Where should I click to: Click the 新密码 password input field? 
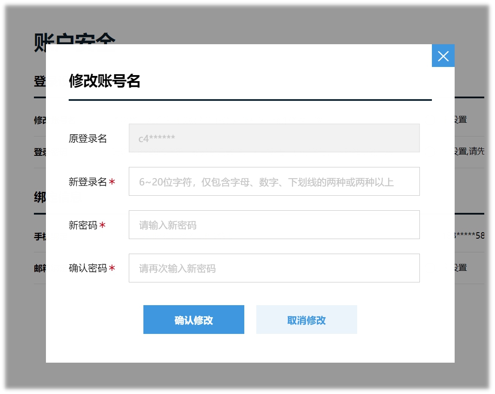[x=274, y=224]
